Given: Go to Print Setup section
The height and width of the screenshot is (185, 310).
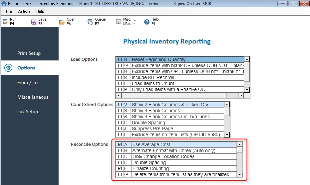Looking at the screenshot, I should (x=29, y=53).
